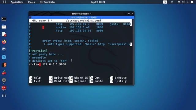The height and width of the screenshot is (110, 196).
Task: Focus the red Terminator dock icon
Action: [4, 88]
